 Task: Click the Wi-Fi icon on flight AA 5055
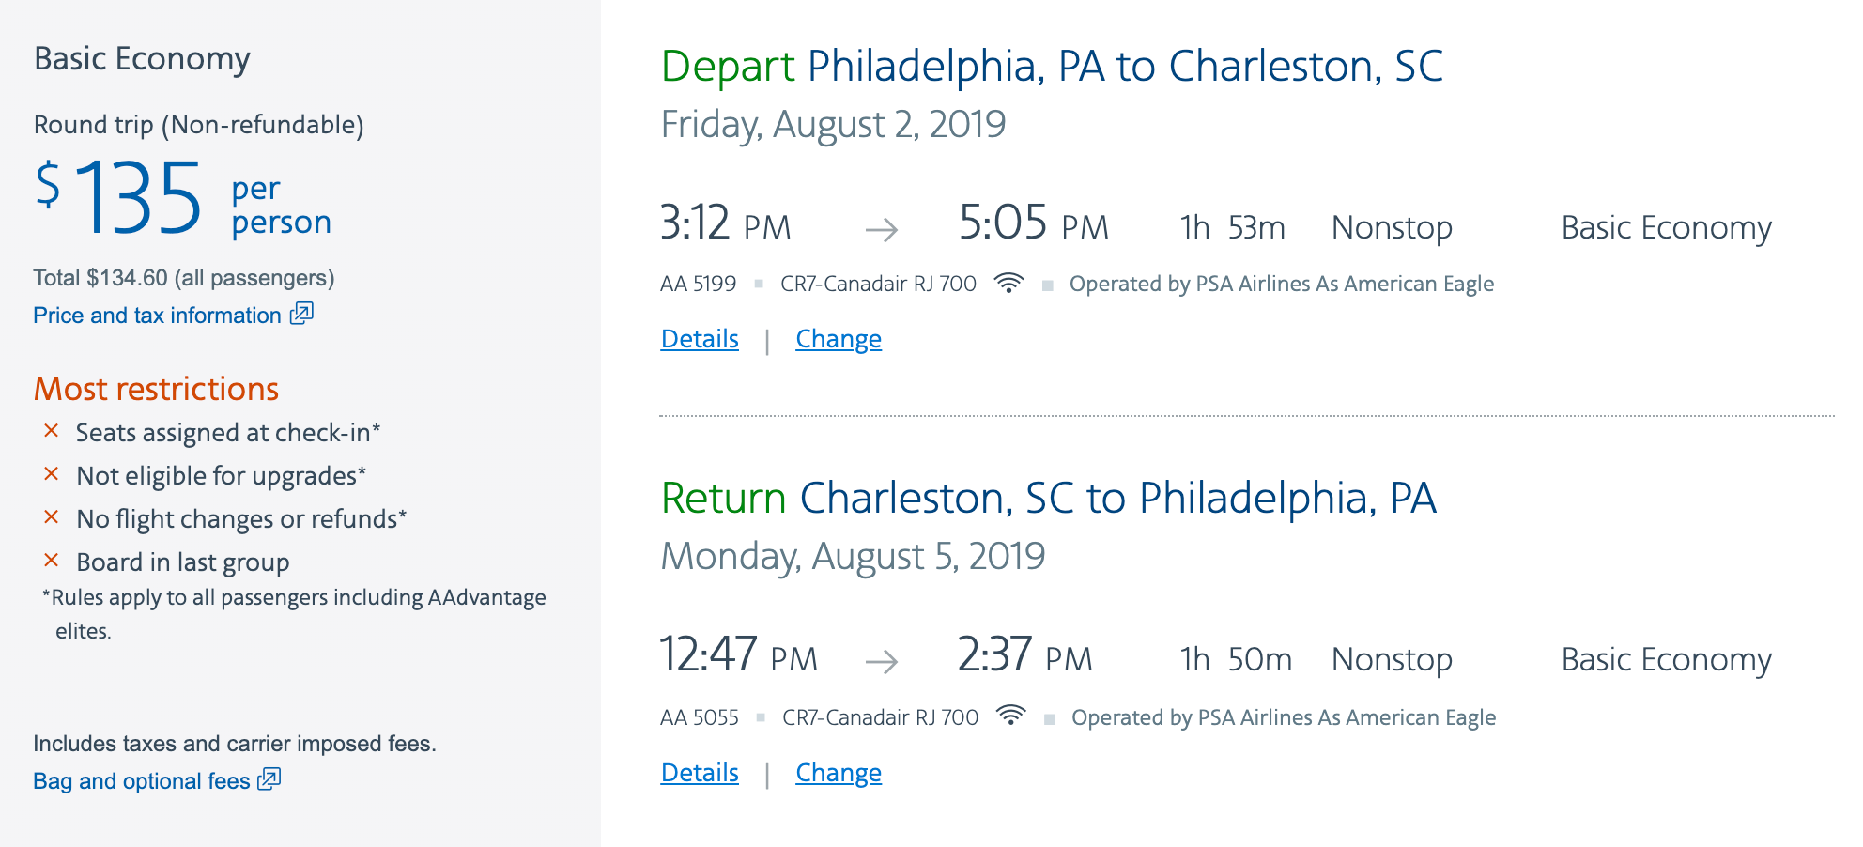pyautogui.click(x=1010, y=716)
